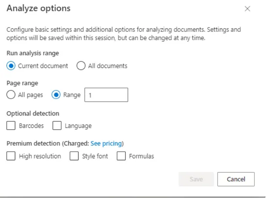Click the 'Barcodes' label text
Image resolution: width=267 pixels, height=198 pixels.
[x=31, y=126]
